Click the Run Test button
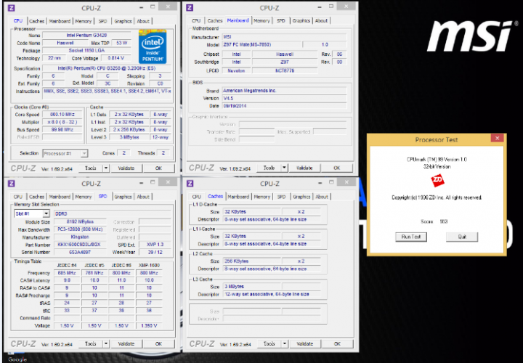The height and width of the screenshot is (363, 523). 411,237
